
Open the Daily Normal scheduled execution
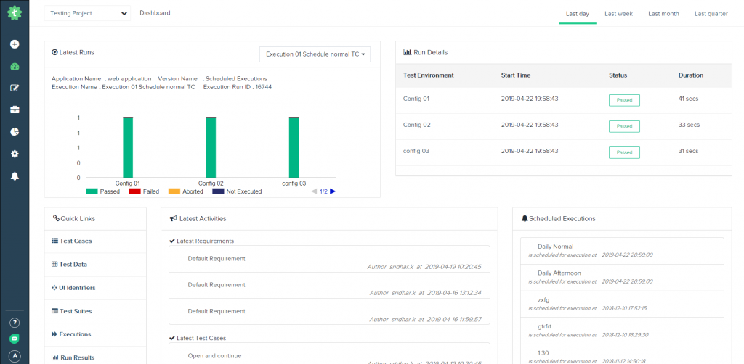tap(622, 250)
